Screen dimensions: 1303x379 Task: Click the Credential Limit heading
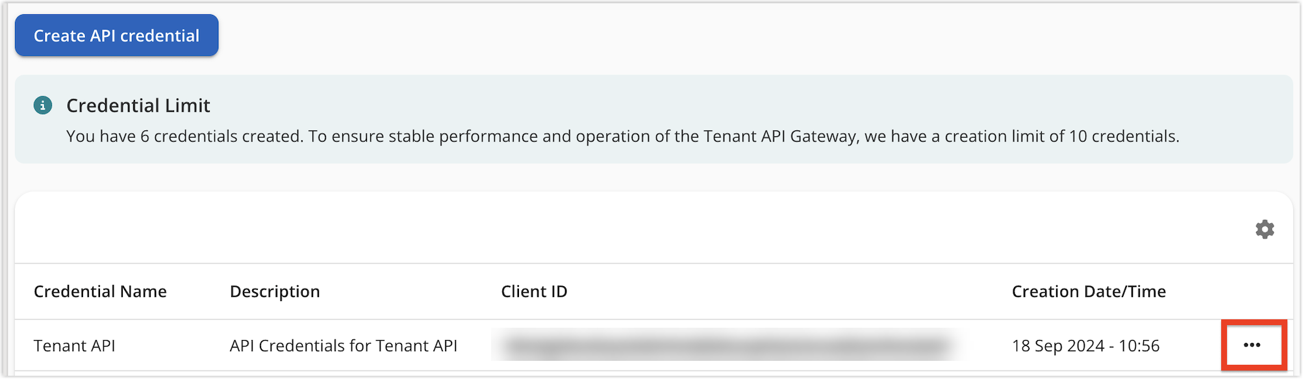(138, 105)
